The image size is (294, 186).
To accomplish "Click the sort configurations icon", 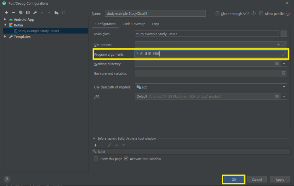I will (x=63, y=13).
